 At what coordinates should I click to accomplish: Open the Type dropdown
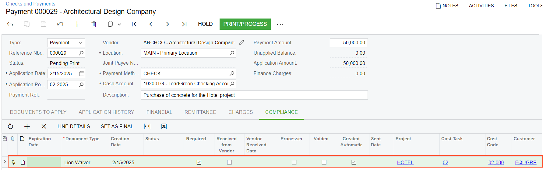coord(80,43)
